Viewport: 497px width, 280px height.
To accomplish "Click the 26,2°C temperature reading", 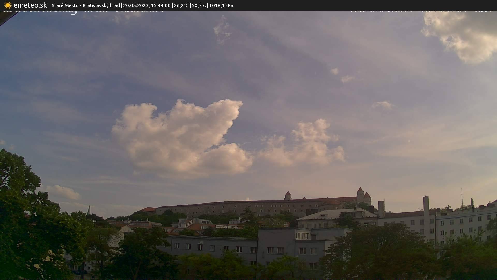I will 181,5.
